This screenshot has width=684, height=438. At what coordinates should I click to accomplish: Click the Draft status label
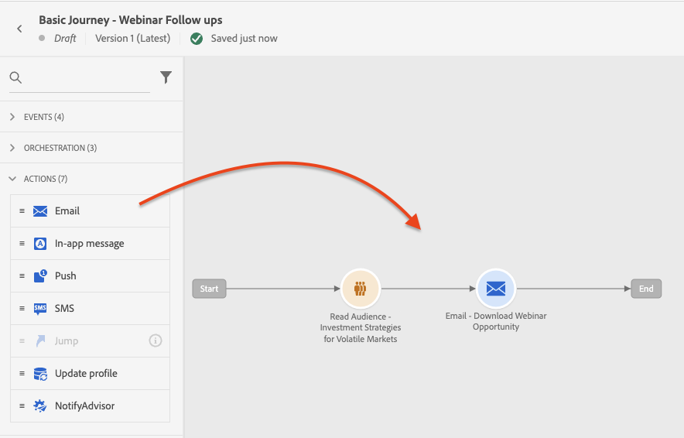65,39
